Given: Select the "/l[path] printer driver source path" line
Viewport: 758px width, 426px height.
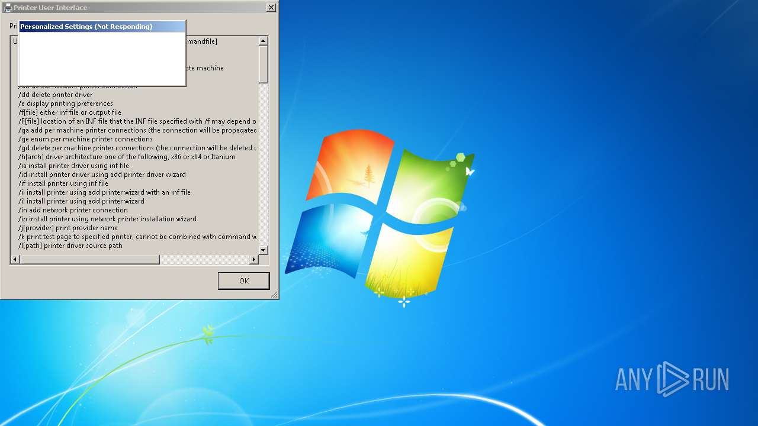Looking at the screenshot, I should point(70,246).
